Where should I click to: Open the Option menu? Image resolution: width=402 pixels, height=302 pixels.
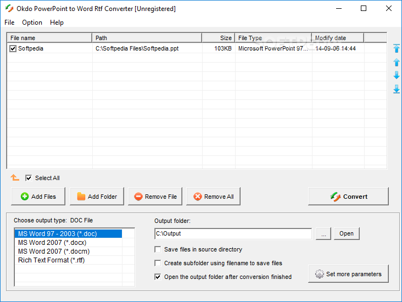tap(32, 23)
